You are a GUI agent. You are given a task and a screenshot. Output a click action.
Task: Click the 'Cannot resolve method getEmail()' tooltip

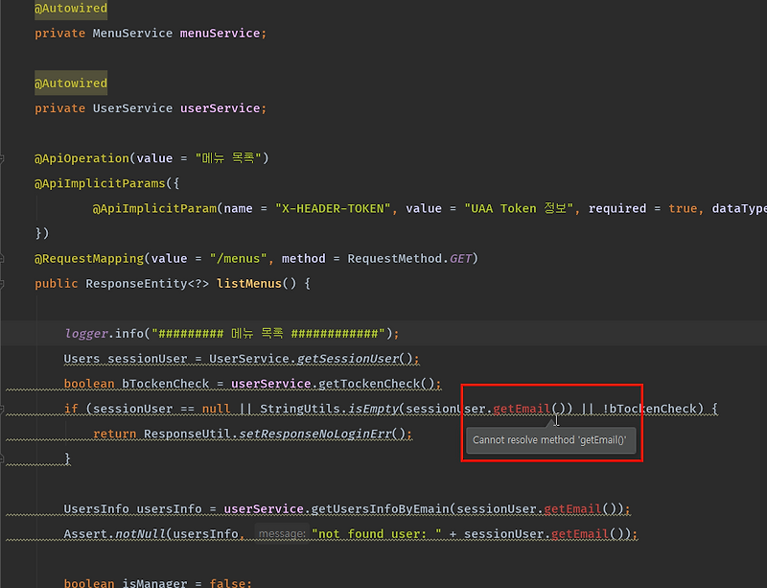click(551, 439)
